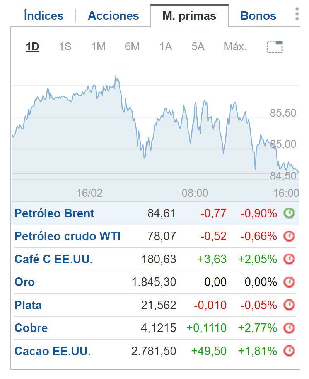Open the Acciones tab
This screenshot has height=379, width=309.
113,15
